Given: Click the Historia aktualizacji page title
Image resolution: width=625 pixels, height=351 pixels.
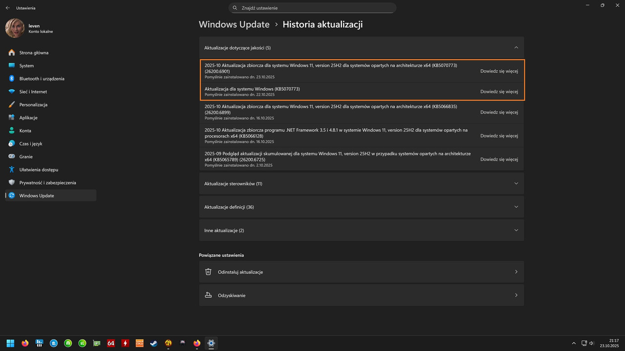Looking at the screenshot, I should (323, 24).
